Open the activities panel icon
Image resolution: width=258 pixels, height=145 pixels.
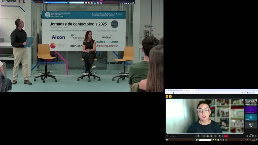(256, 136)
